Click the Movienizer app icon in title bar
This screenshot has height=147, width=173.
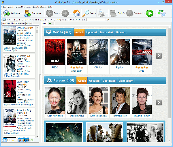pyautogui.click(x=3, y=2)
